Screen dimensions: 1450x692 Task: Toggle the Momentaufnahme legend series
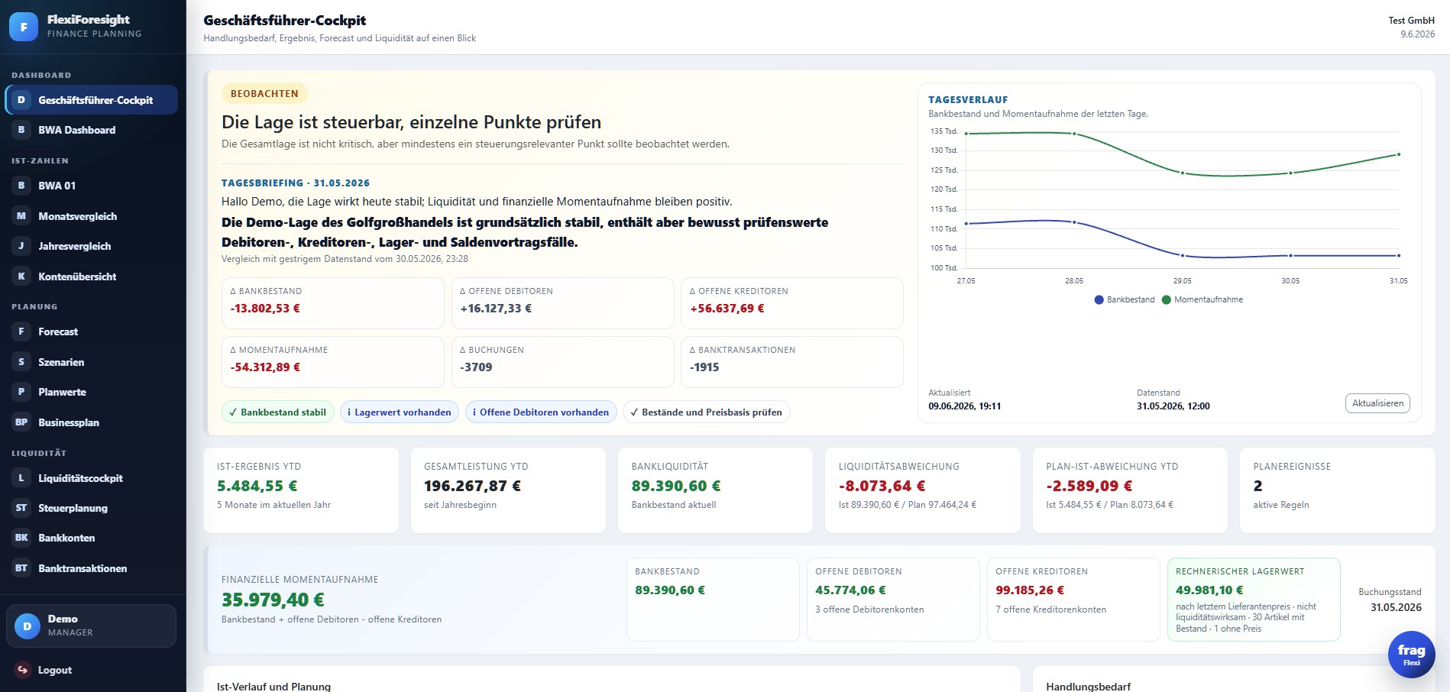pyautogui.click(x=1202, y=299)
